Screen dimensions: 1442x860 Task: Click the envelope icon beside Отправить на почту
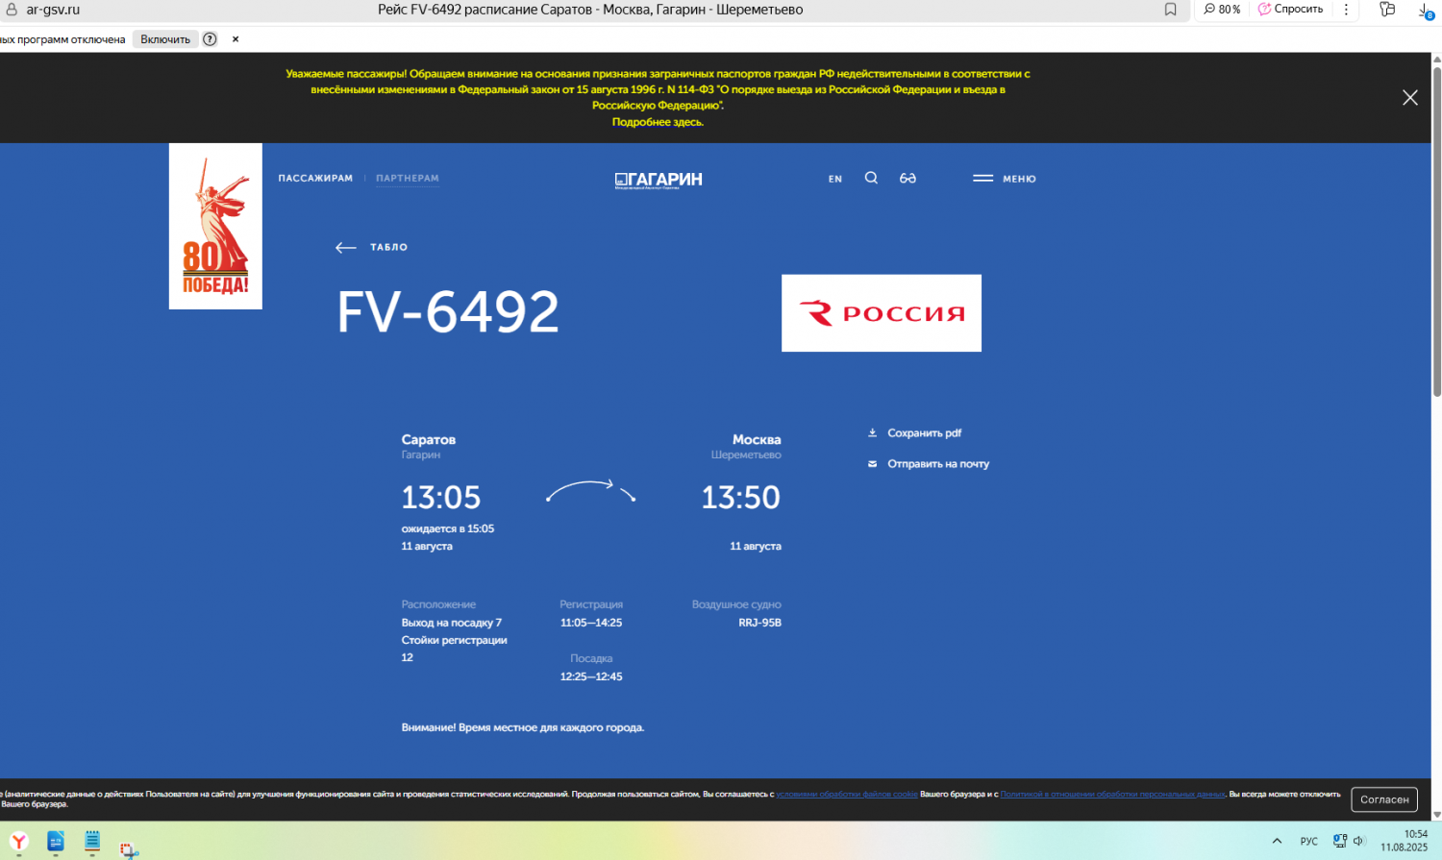coord(872,464)
